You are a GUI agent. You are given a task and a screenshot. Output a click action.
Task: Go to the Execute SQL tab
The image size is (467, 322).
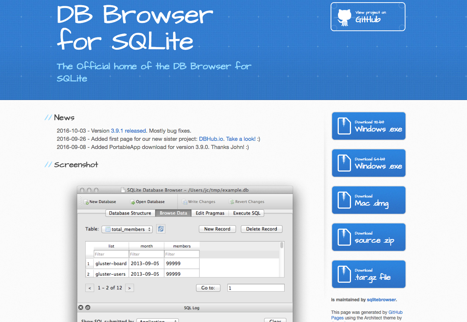coord(246,213)
